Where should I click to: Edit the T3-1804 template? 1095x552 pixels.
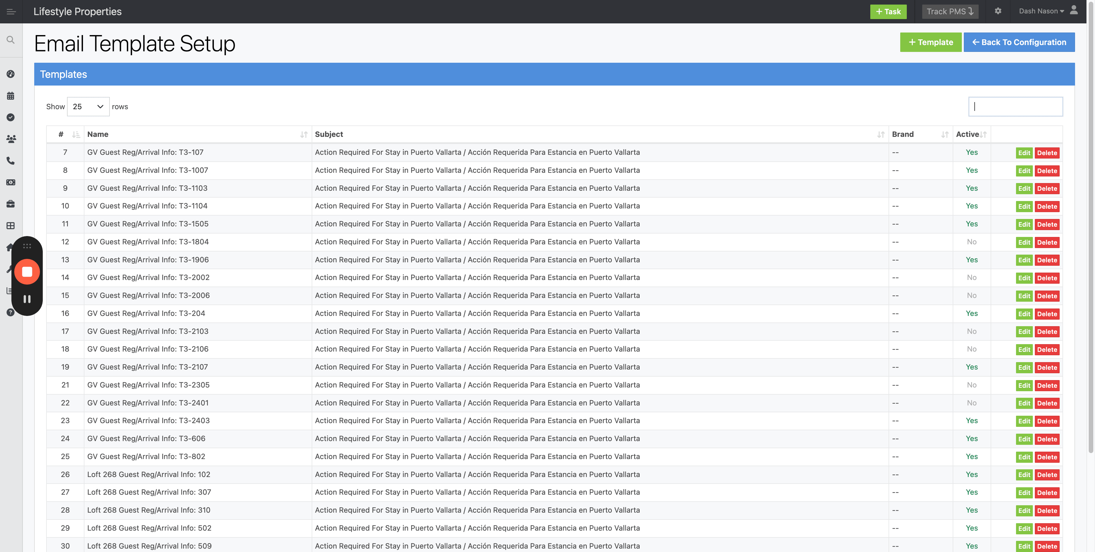point(1024,242)
